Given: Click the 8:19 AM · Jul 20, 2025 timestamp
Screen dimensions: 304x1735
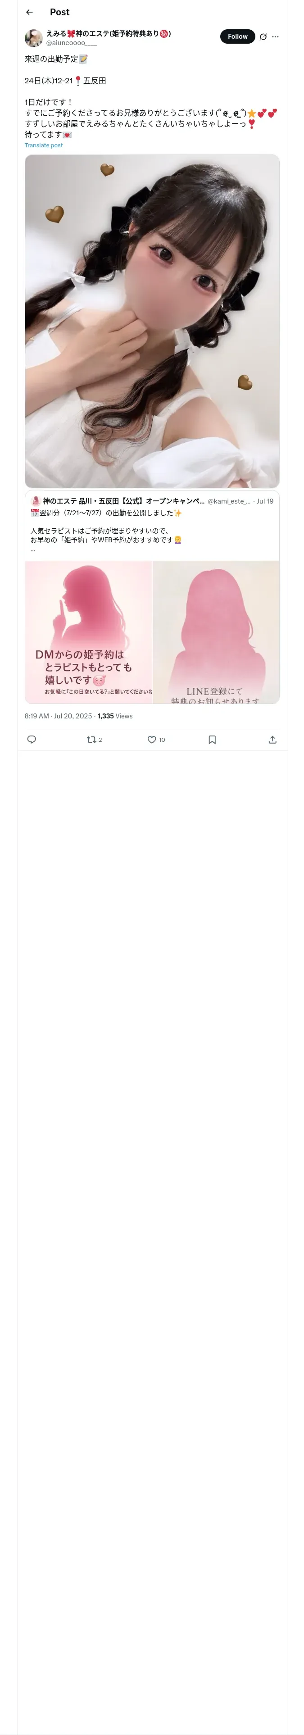Looking at the screenshot, I should click(x=58, y=716).
